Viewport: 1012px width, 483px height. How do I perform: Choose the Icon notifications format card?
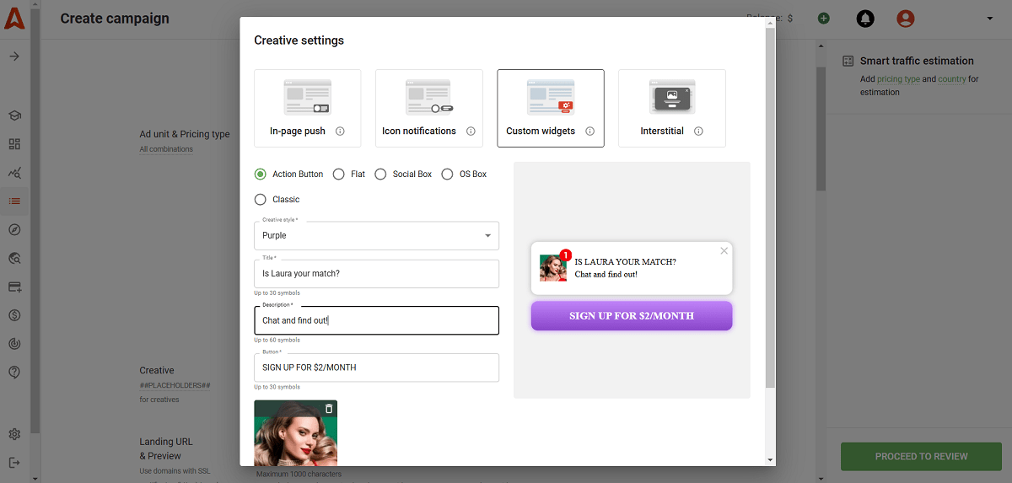[x=428, y=108]
